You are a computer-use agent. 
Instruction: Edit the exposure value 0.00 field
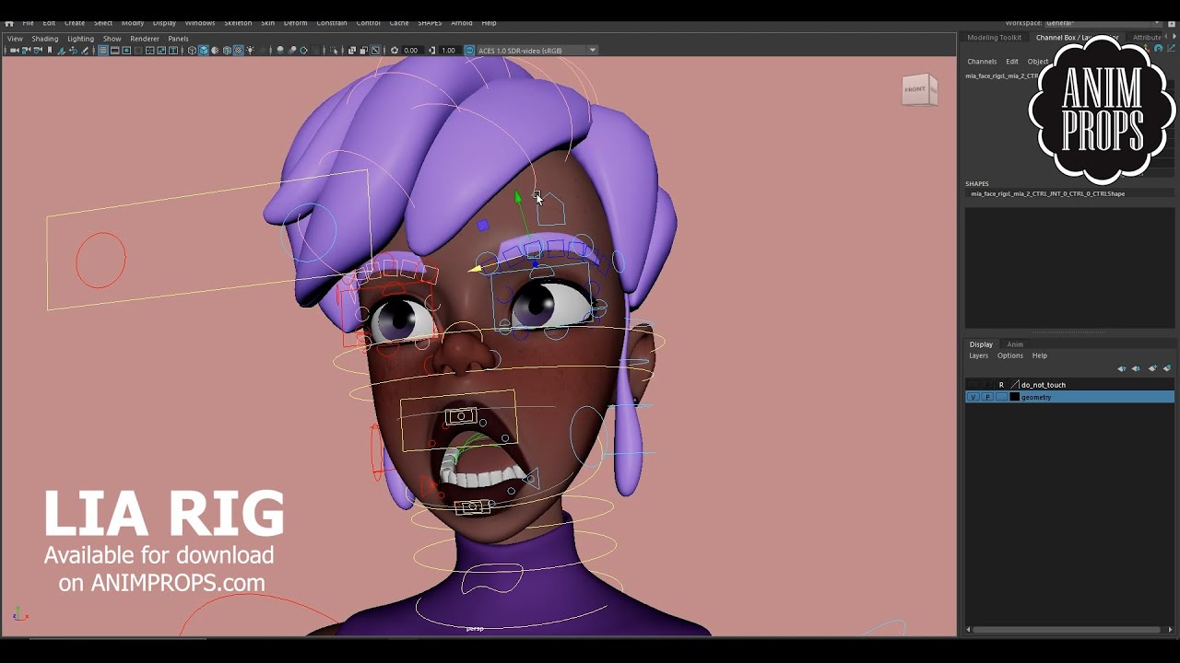(x=411, y=50)
